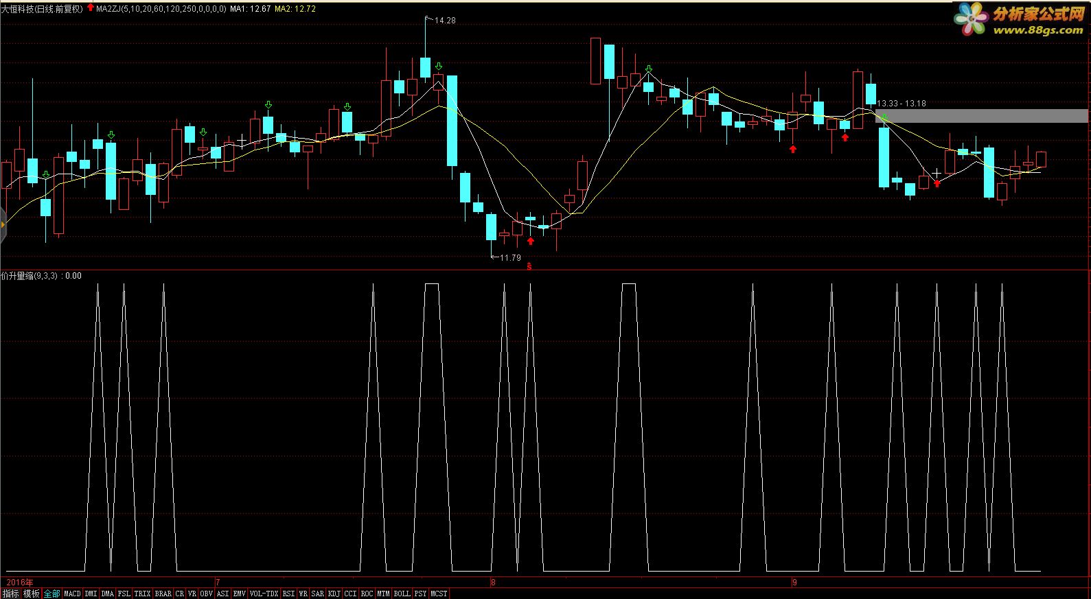Image resolution: width=1091 pixels, height=599 pixels.
Task: Click the red dollar marker below the 11.79 low
Action: (x=529, y=266)
